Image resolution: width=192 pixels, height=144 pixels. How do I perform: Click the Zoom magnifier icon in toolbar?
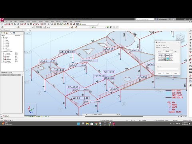52,24
